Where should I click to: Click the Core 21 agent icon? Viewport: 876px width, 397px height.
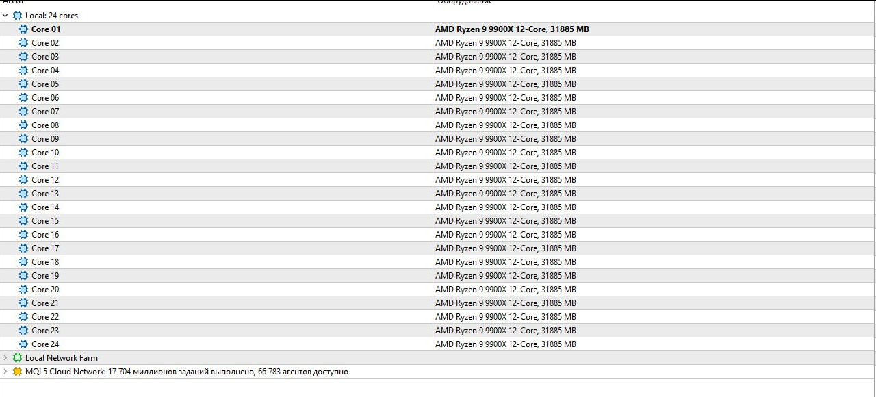pos(24,303)
